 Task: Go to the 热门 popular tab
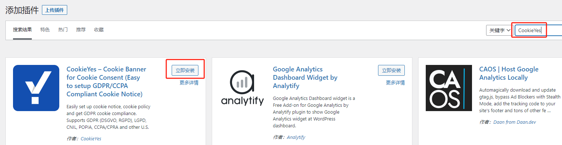coord(63,30)
